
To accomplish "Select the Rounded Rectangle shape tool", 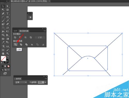I will pos(7,17).
